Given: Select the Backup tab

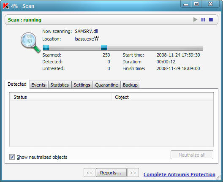Looking at the screenshot, I should (x=130, y=85).
